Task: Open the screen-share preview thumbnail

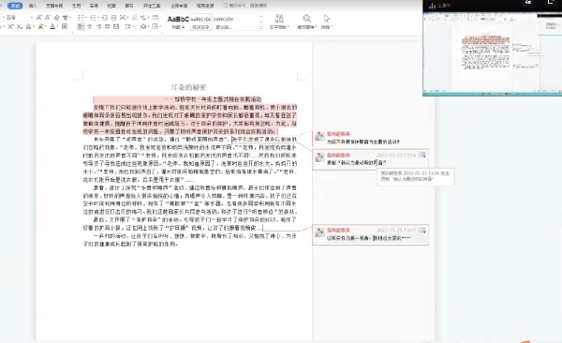Action: pos(492,53)
